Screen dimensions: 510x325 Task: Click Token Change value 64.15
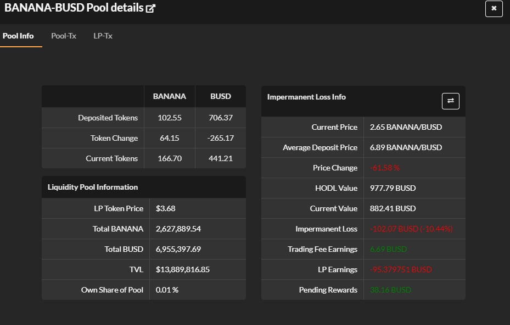(170, 138)
